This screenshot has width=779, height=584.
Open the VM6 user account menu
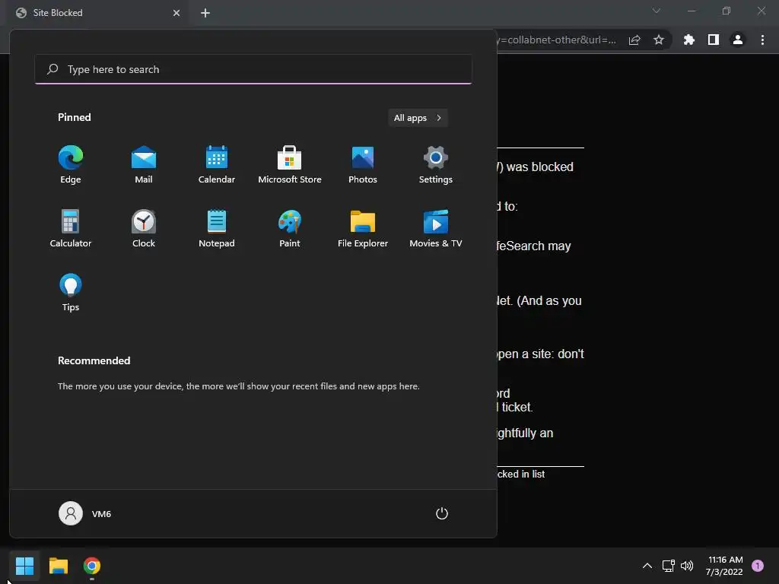click(85, 513)
